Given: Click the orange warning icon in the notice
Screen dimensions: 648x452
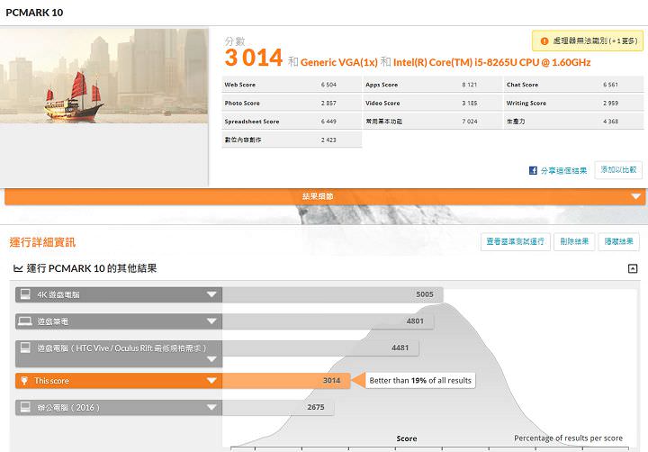Looking at the screenshot, I should click(542, 41).
